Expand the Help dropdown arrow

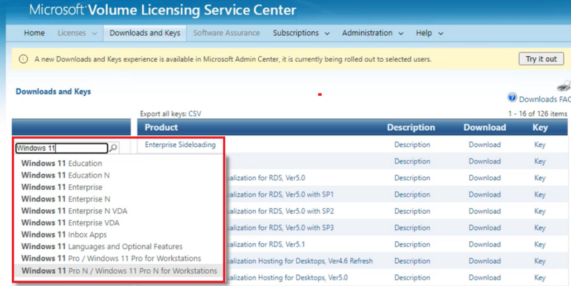click(441, 34)
